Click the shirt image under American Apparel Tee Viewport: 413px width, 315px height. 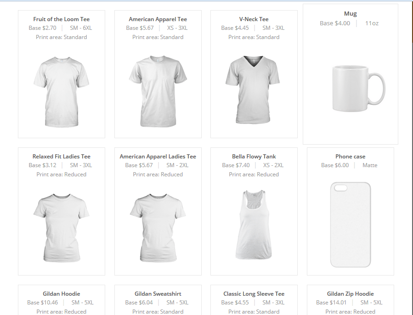pyautogui.click(x=158, y=91)
